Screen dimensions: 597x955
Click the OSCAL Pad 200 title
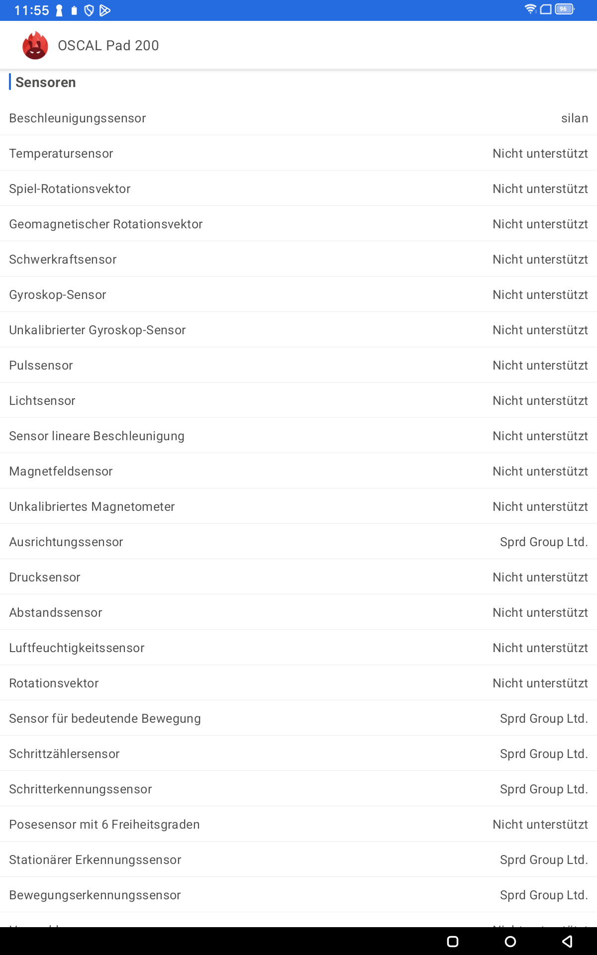[108, 46]
